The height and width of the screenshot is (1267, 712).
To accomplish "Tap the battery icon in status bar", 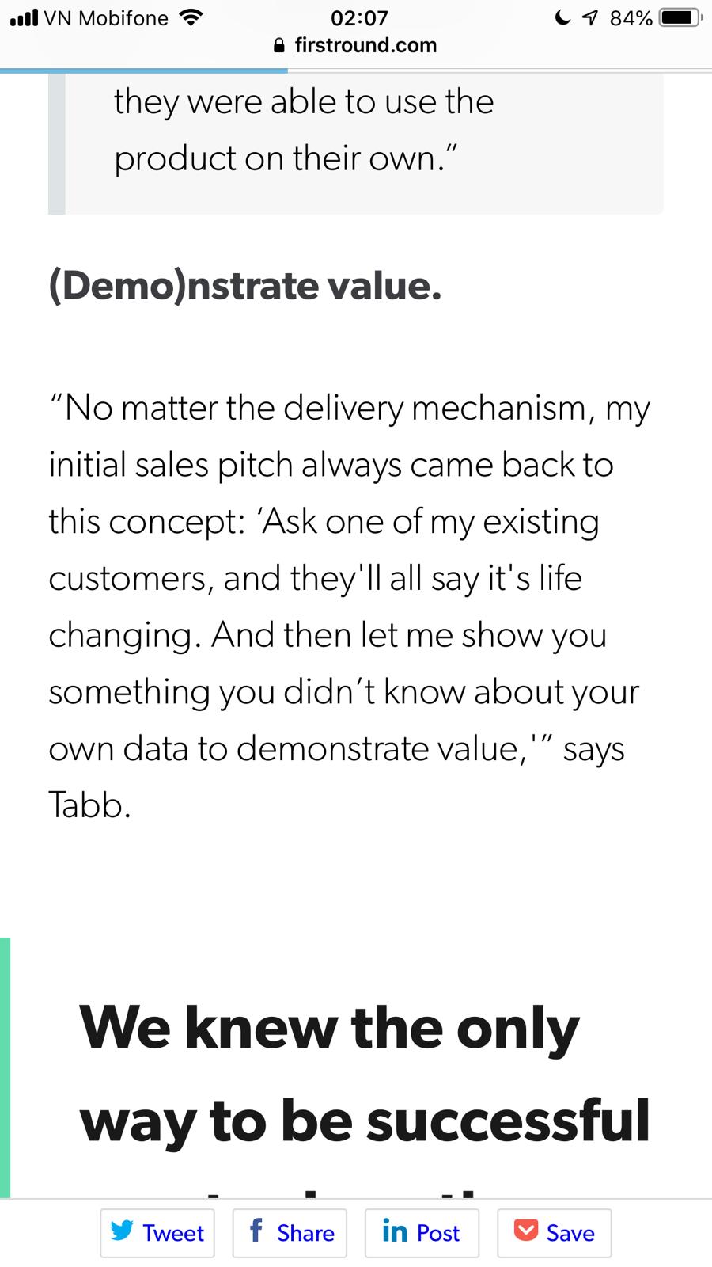I will (680, 17).
